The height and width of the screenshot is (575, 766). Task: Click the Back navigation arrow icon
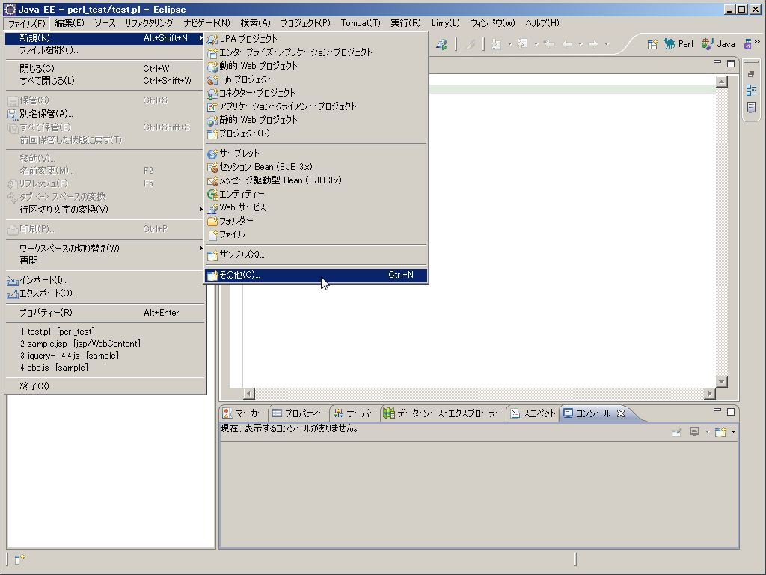pos(567,44)
